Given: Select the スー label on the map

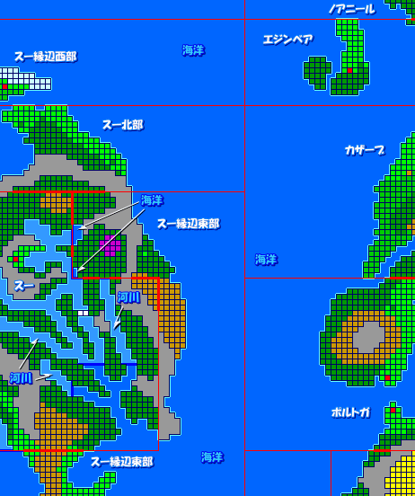Looking at the screenshot, I should pos(24,287).
